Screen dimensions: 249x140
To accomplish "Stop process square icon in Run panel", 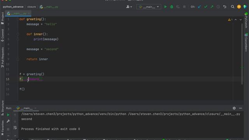I will click(8, 129).
